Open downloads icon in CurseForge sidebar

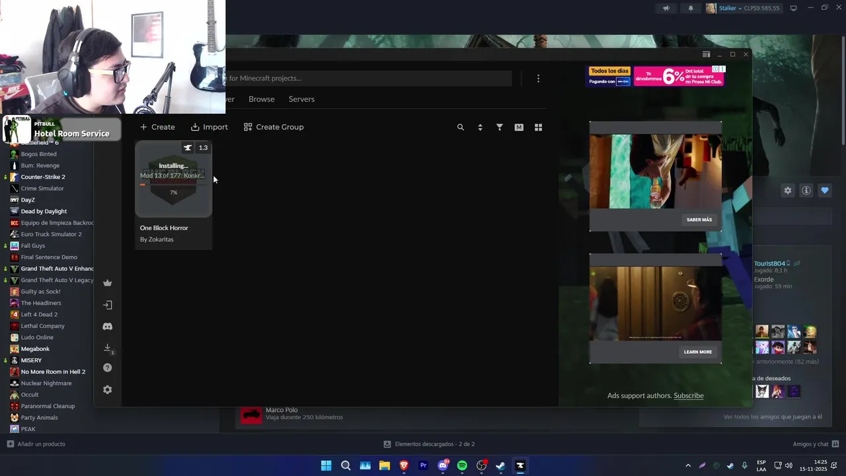108,348
